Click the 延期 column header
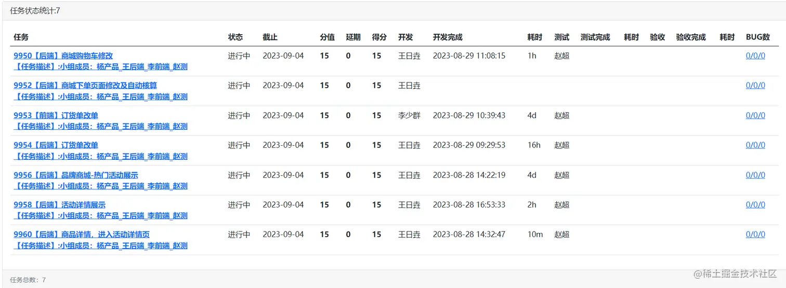 point(353,37)
